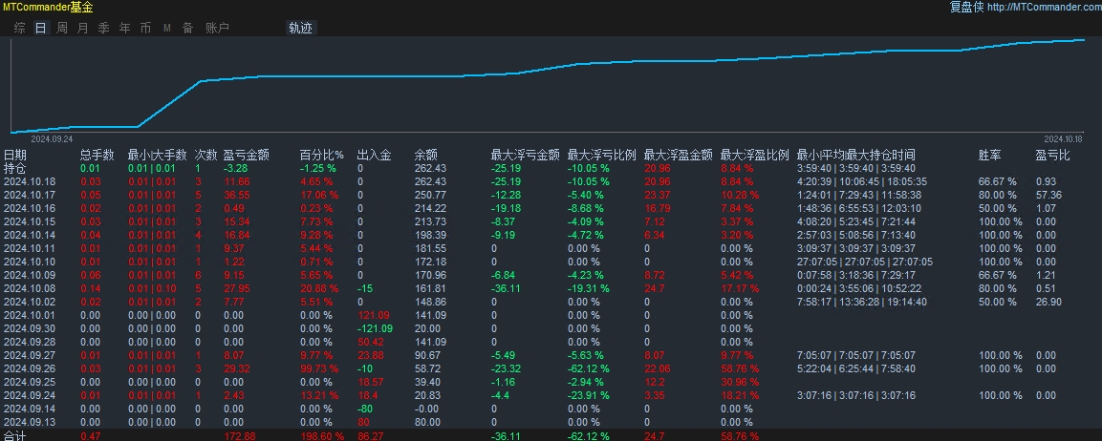Click profit value 36.55
The width and height of the screenshot is (1102, 441).
[237, 196]
